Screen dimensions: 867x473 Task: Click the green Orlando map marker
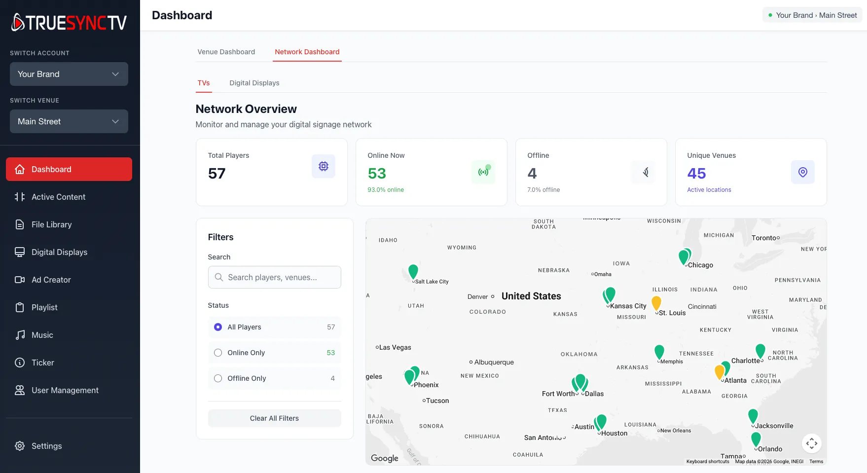[x=756, y=439]
